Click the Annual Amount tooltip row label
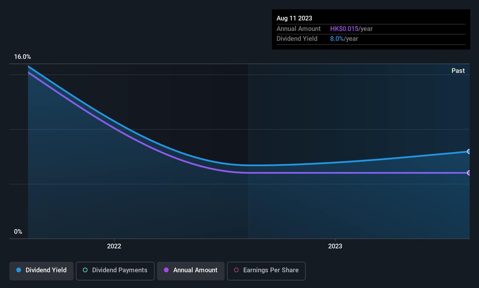 pyautogui.click(x=298, y=29)
